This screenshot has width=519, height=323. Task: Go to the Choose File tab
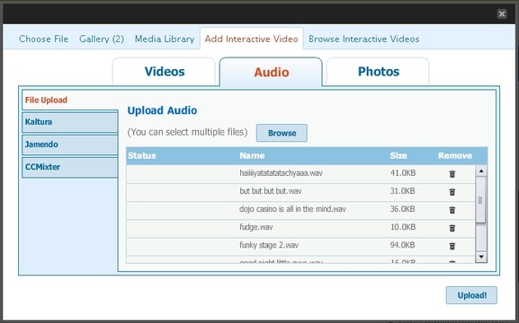[x=44, y=39]
